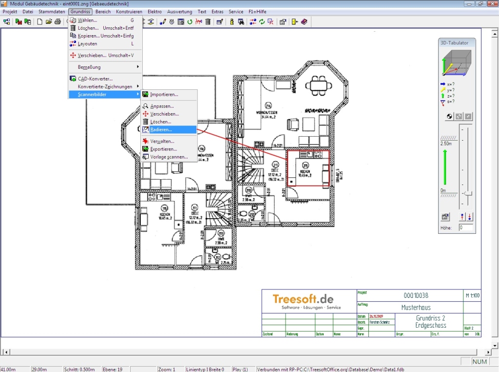This screenshot has width=499, height=372.
Task: Open settings icon in 3D-Tabulator panel
Action: (445, 217)
